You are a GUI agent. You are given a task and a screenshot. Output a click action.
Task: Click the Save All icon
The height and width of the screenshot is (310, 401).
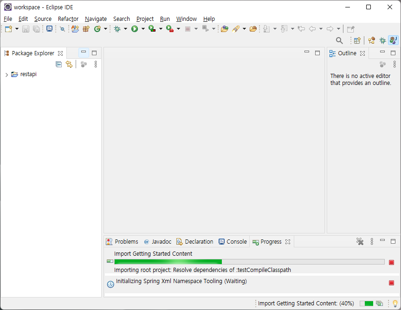click(x=37, y=29)
